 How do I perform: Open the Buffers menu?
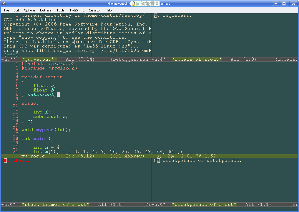coord(46,10)
